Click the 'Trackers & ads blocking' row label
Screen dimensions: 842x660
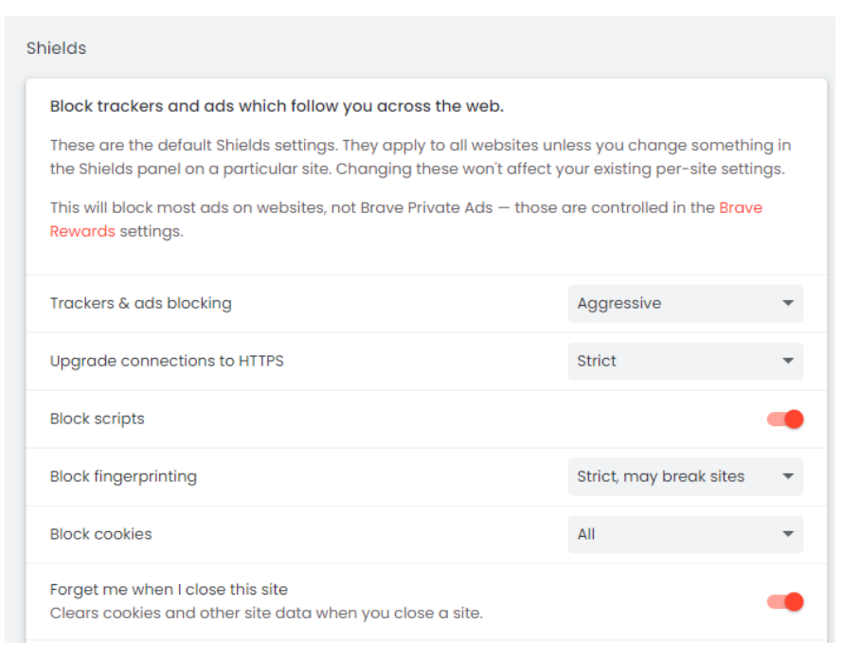point(140,304)
